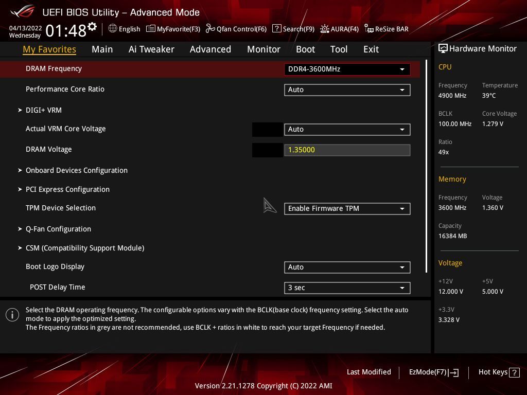Image resolution: width=527 pixels, height=395 pixels.
Task: Click the DRAM Frequency label
Action: [x=54, y=68]
